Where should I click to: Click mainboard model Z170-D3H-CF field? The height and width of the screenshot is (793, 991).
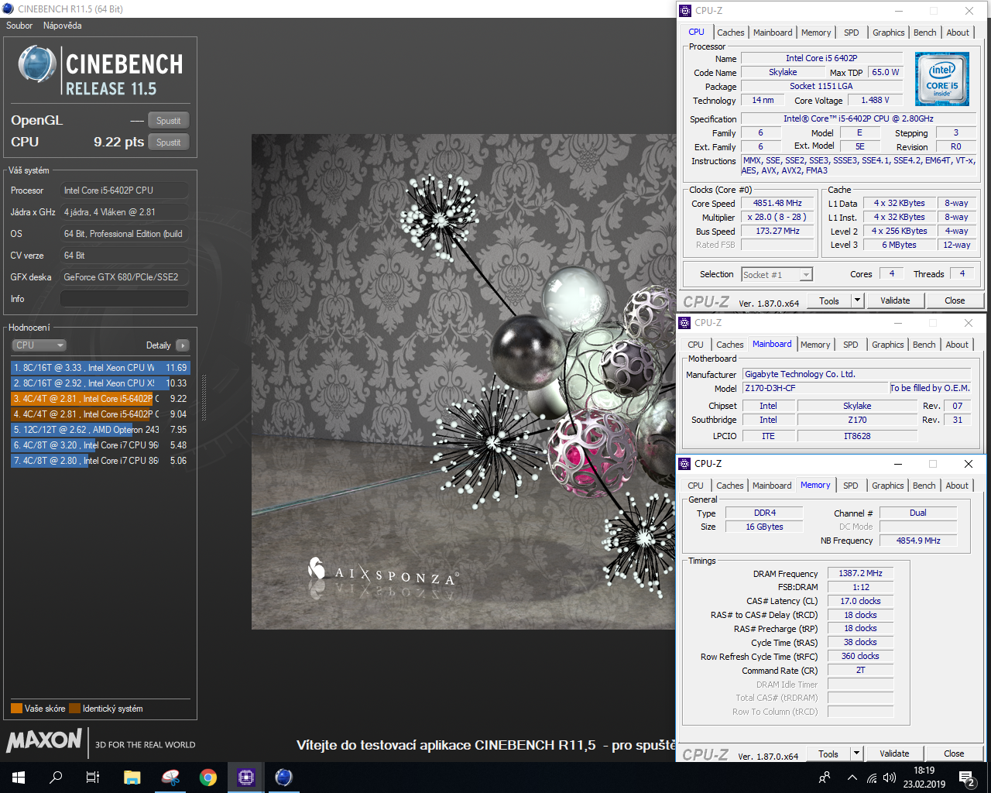click(x=814, y=388)
